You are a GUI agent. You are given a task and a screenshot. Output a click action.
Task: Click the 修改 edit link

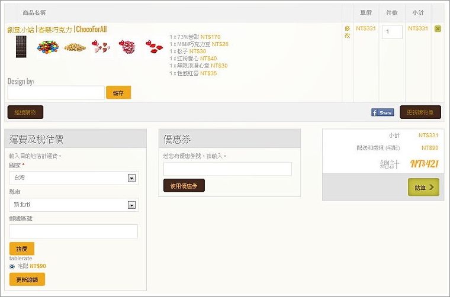pos(347,32)
